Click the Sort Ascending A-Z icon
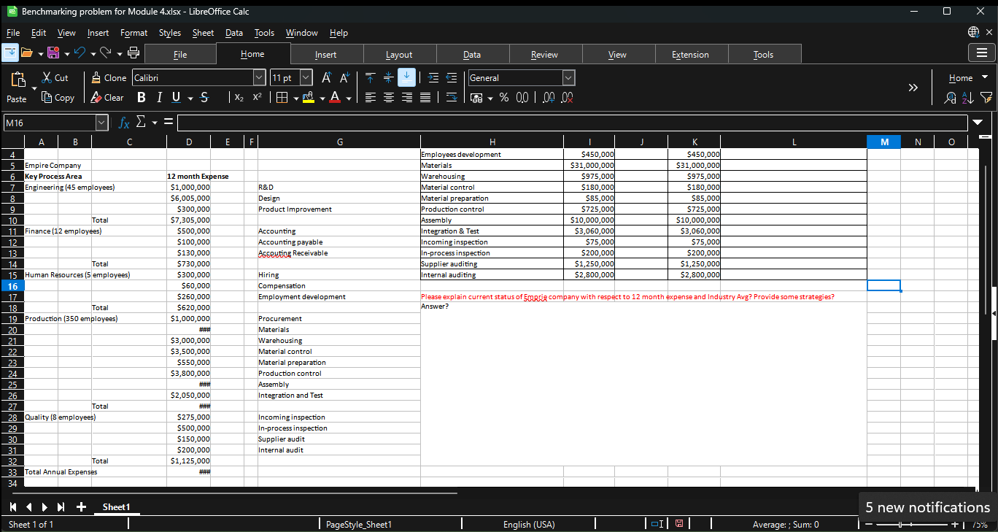The width and height of the screenshot is (998, 532). 967,98
